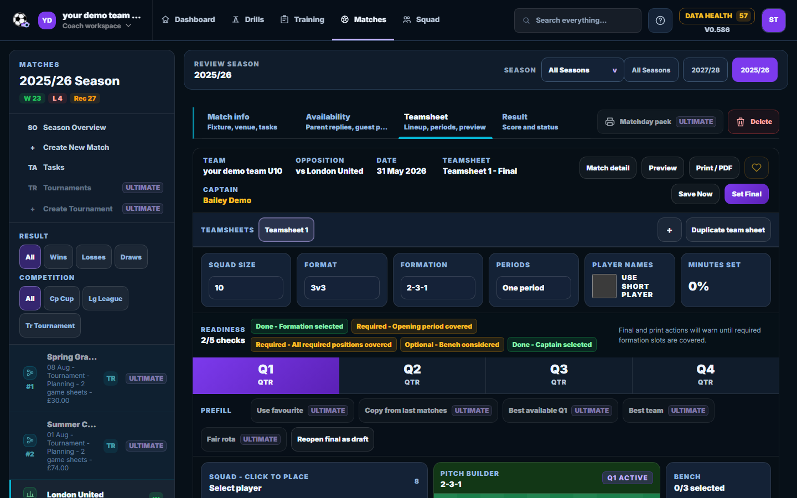Open the ST user avatar menu
This screenshot has width=797, height=498.
pos(774,20)
